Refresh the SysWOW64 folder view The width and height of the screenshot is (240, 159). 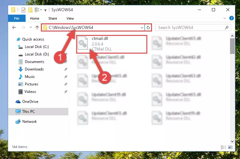point(148,28)
